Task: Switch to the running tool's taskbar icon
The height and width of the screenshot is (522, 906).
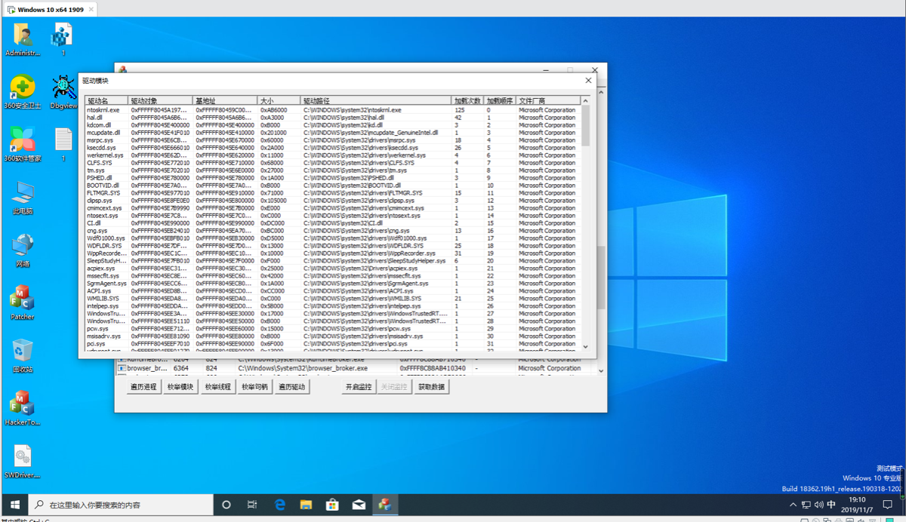Action: pos(385,505)
